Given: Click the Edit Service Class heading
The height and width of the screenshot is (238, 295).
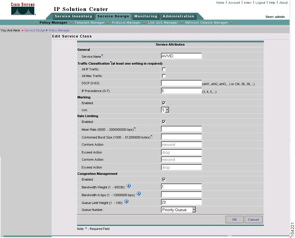Looking at the screenshot, I should click(72, 36).
